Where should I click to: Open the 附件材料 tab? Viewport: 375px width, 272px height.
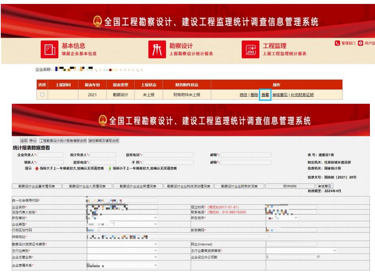(290, 186)
